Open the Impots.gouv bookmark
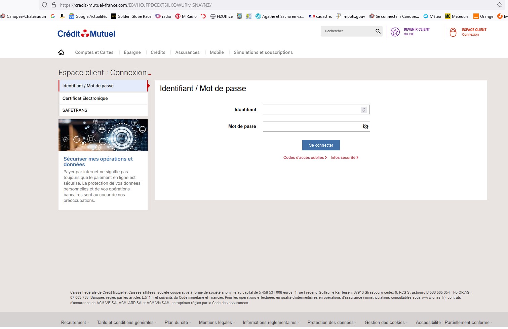The height and width of the screenshot is (329, 508). point(351,16)
